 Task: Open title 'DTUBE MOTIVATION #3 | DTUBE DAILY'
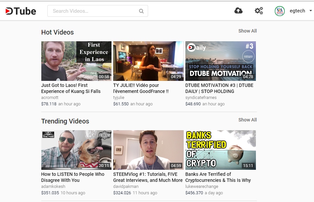pos(219,88)
